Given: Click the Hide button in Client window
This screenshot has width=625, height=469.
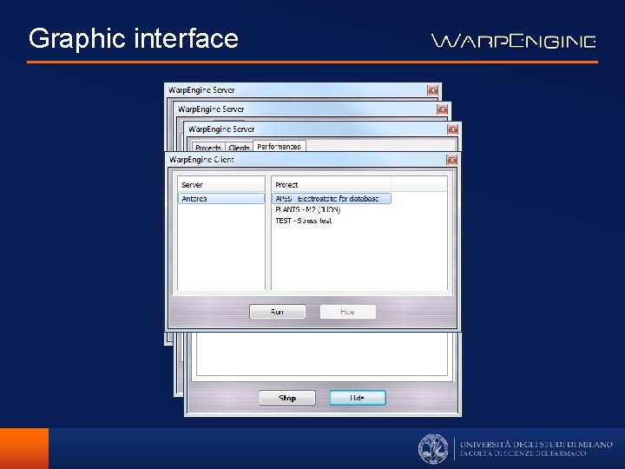Looking at the screenshot, I should click(347, 312).
